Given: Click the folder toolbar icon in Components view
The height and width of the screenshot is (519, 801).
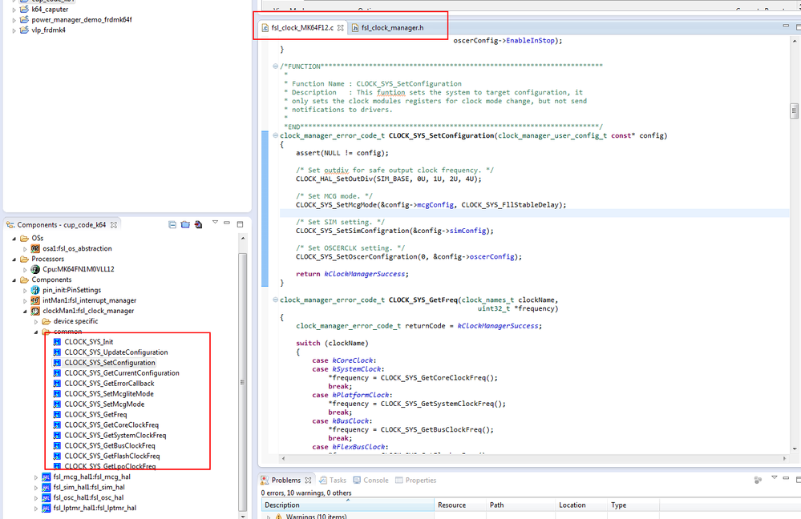Looking at the screenshot, I should 185,224.
